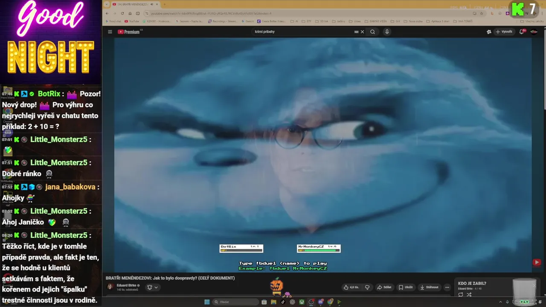The image size is (546, 307).
Task: Open the Nova složka bookmark folder
Action: [414, 21]
